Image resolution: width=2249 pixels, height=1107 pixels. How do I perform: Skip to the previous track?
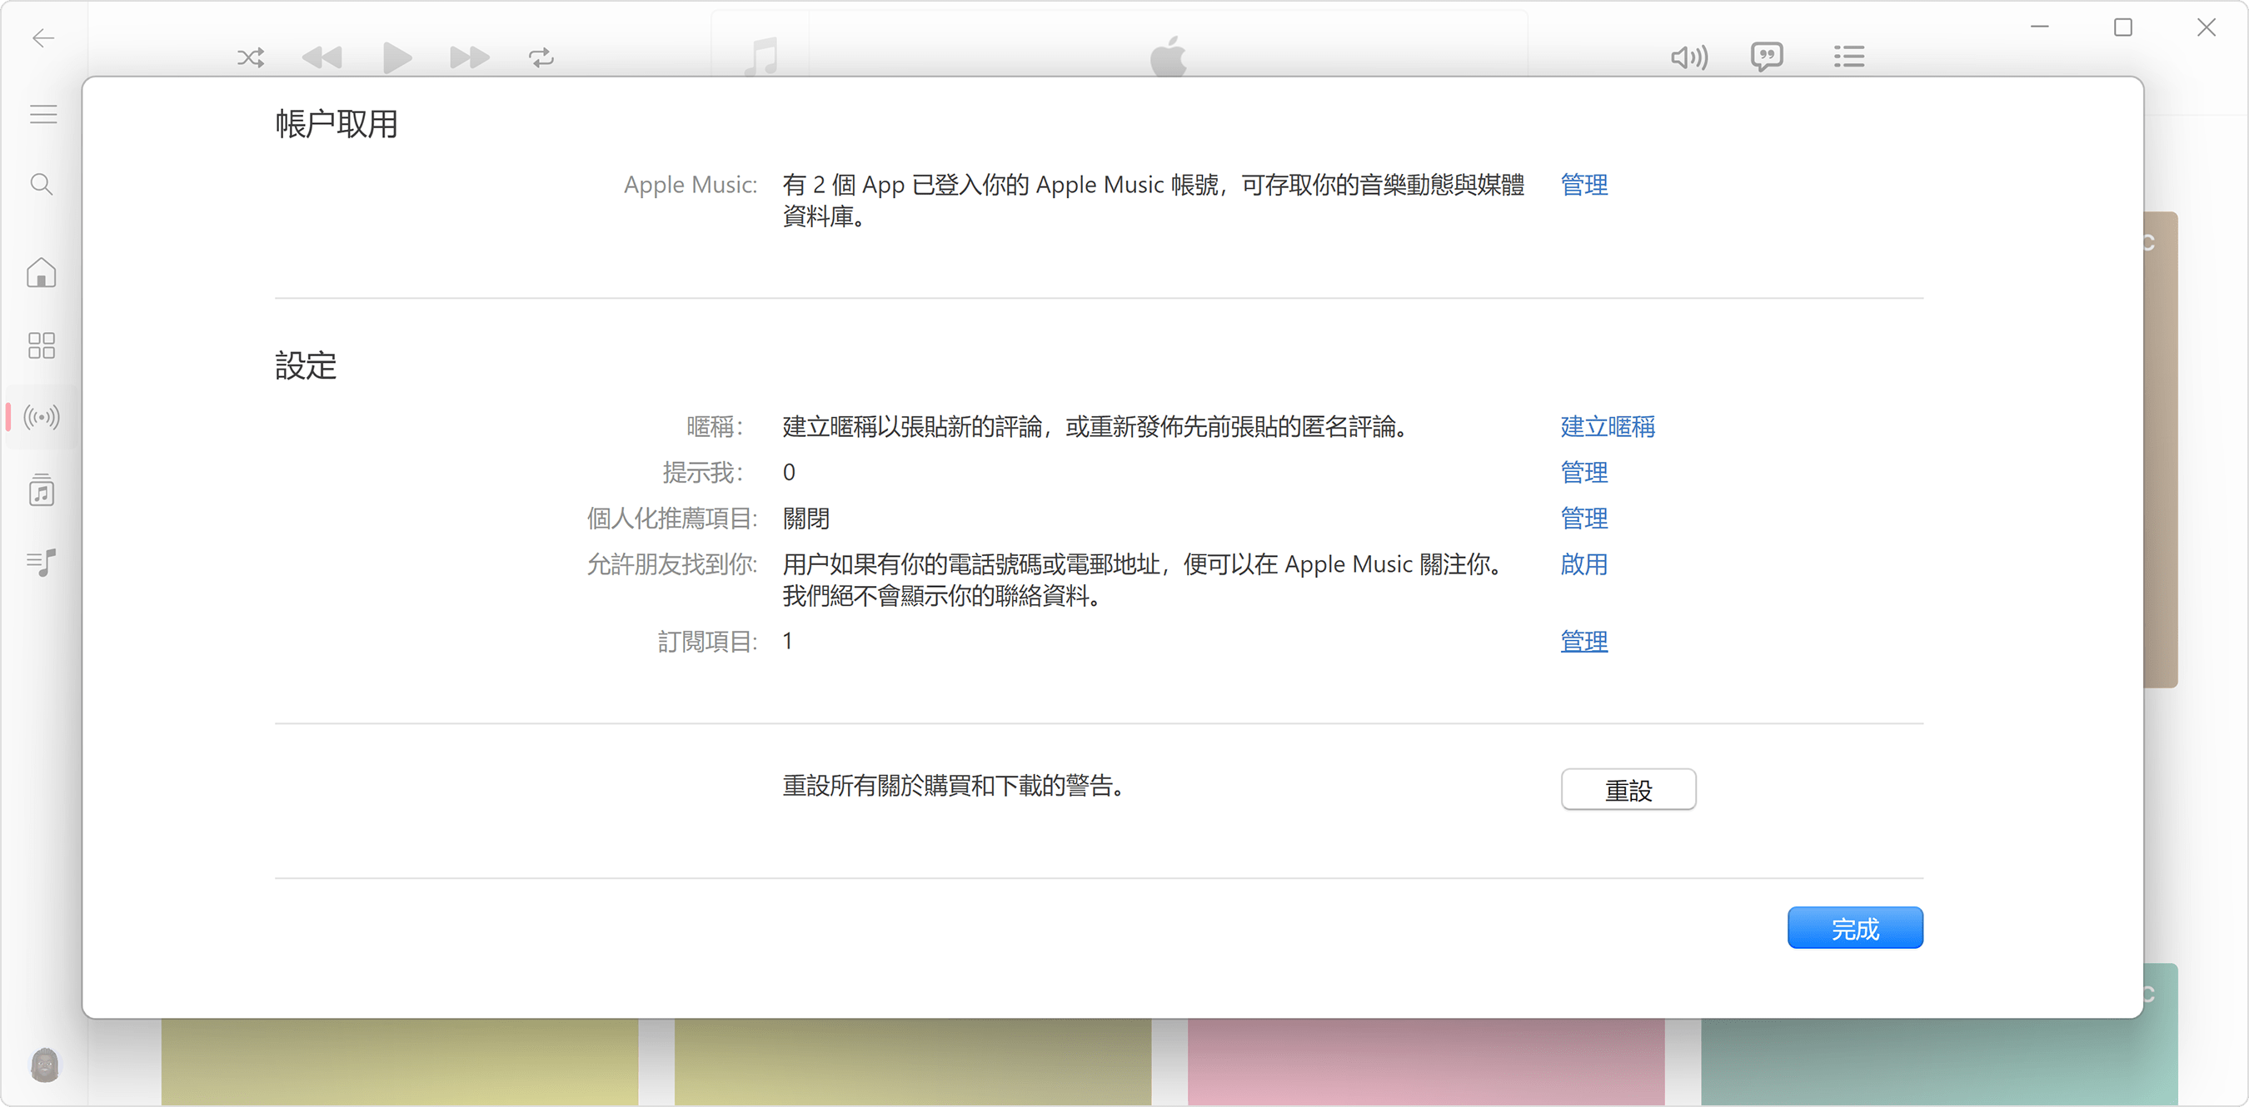click(x=322, y=57)
